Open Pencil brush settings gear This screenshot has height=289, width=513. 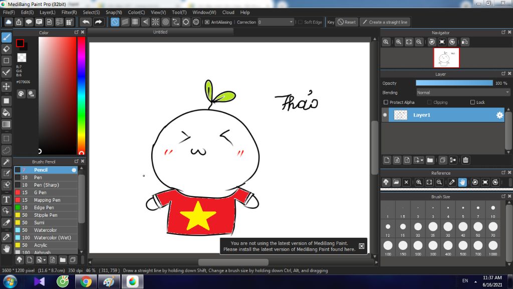74,170
